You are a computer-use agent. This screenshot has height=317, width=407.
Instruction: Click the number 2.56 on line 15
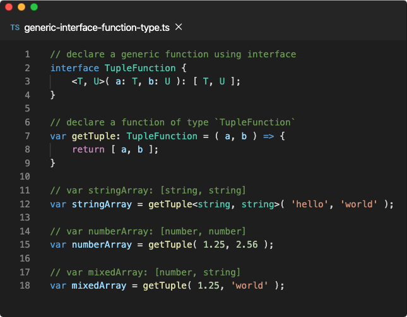pyautogui.click(x=247, y=245)
